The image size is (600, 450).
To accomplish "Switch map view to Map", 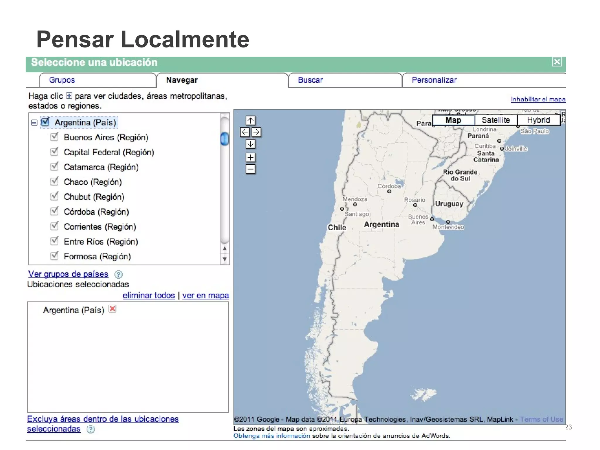I will click(453, 120).
